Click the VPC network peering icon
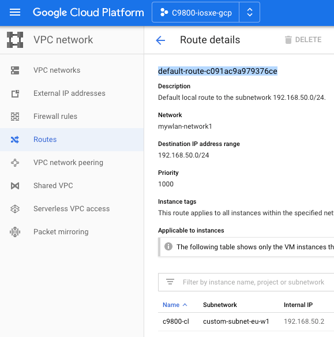 click(15, 163)
